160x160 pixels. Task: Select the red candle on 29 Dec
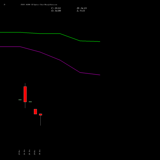coord(36,112)
